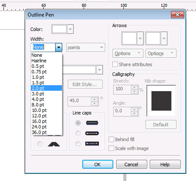Pick 0.5 pt width
The height and width of the screenshot is (181, 196).
coord(46,66)
